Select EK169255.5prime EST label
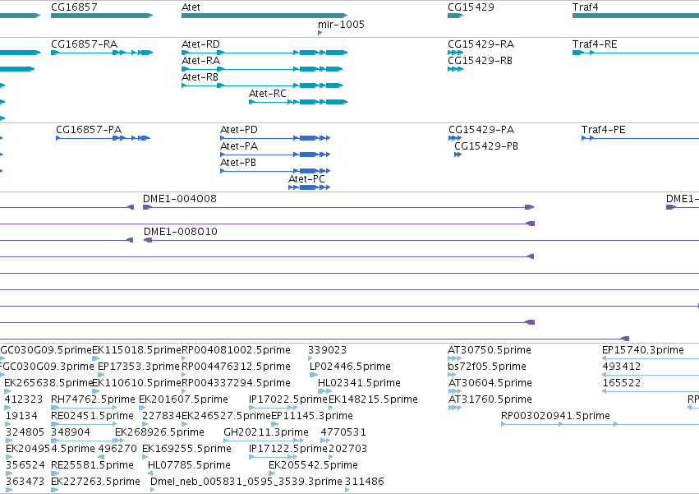This screenshot has width=699, height=494. pyautogui.click(x=186, y=449)
